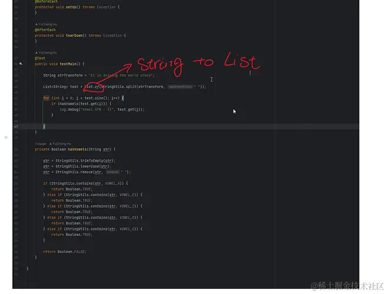Click the tearDown method name
This screenshot has height=294, width=387.
click(x=74, y=35)
